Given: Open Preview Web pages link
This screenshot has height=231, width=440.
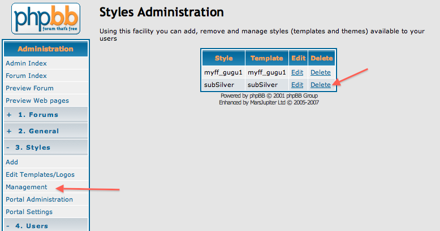Looking at the screenshot, I should point(37,101).
